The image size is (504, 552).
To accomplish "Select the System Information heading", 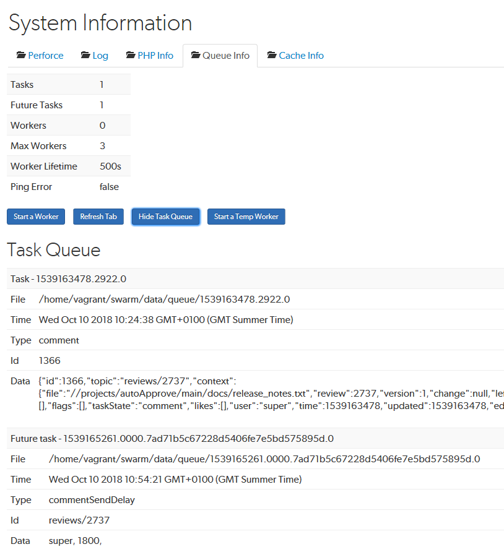I will (100, 24).
